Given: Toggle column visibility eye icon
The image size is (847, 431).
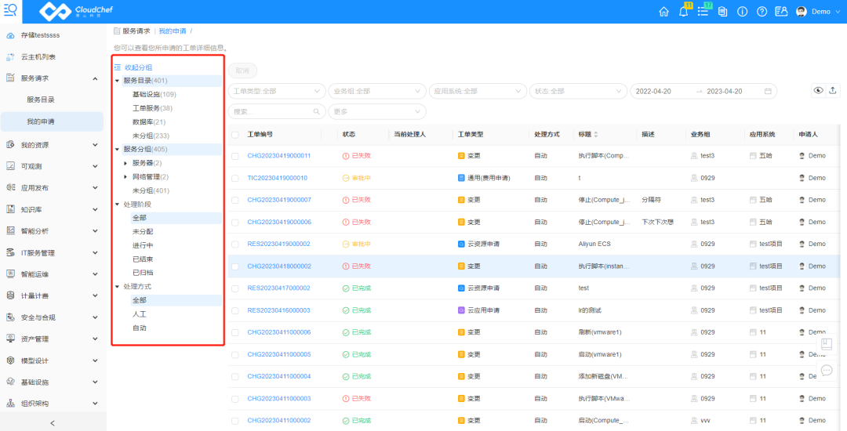Looking at the screenshot, I should tap(818, 91).
